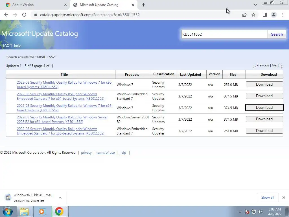Sort by Classification column header
Viewport: 289px width, 217px height.
164,74
